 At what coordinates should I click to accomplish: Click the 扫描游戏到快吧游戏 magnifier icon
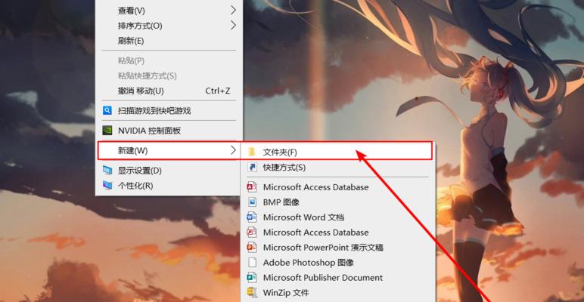(107, 110)
